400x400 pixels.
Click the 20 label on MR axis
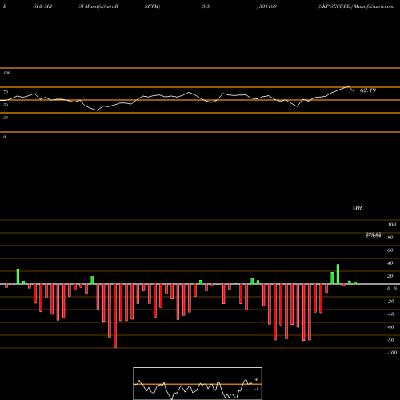tap(390, 276)
